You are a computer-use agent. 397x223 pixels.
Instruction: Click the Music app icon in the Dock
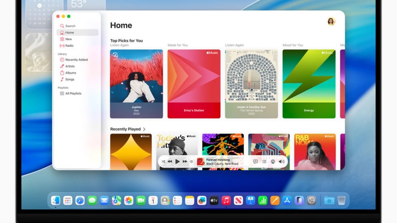point(226,201)
